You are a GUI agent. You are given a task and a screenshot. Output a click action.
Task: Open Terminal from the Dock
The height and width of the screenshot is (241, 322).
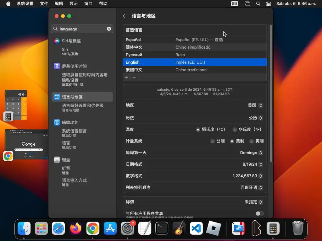coord(162,228)
